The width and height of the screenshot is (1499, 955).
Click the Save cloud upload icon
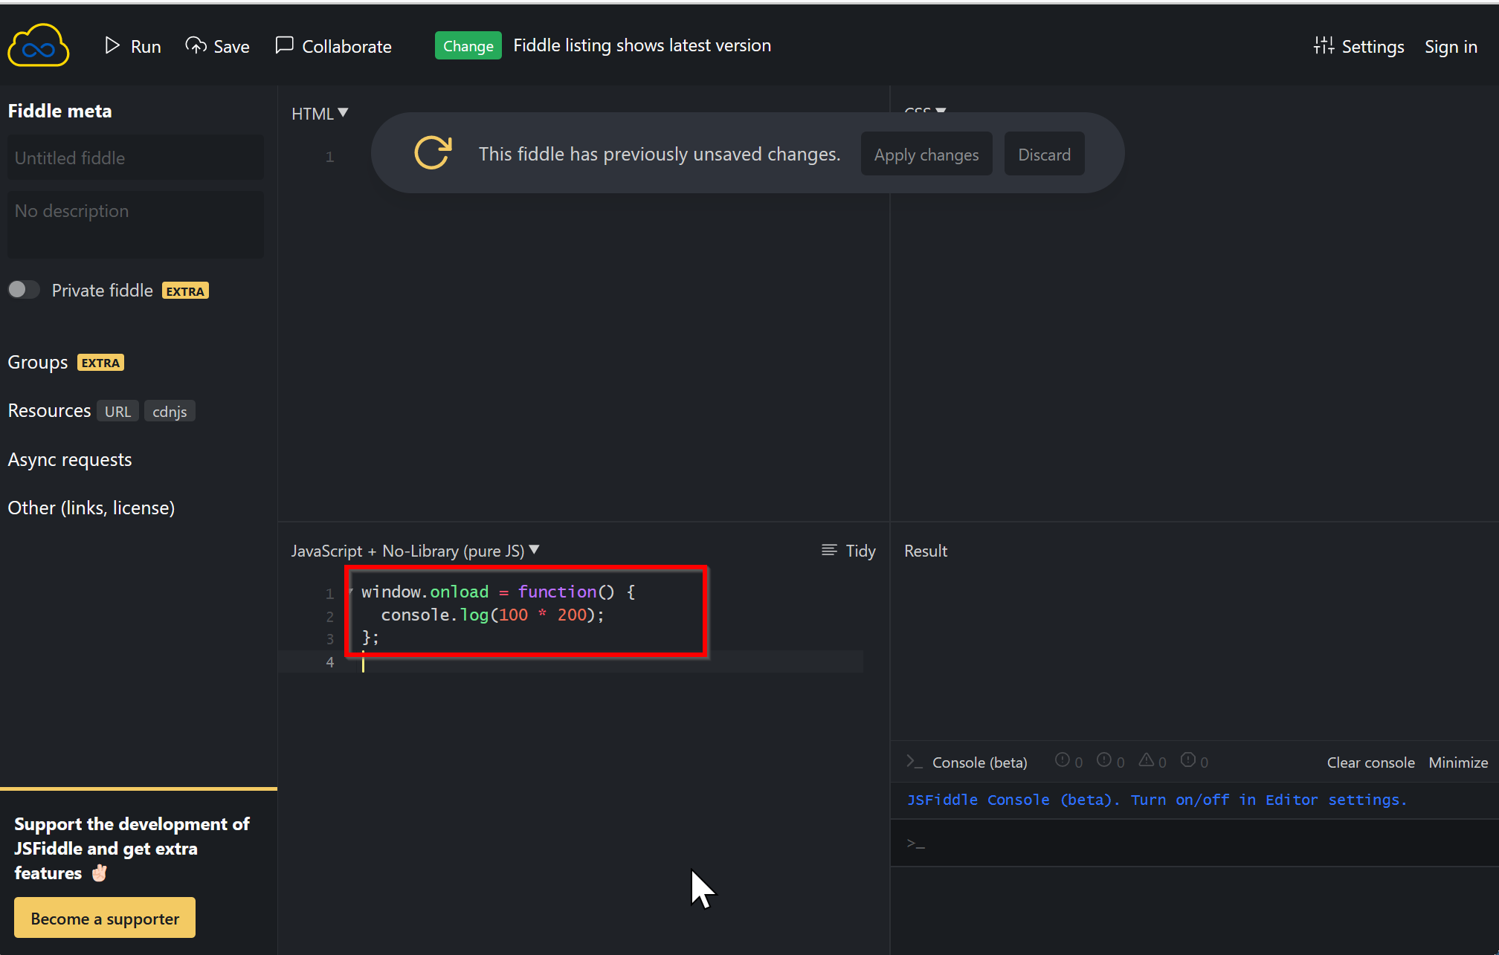pyautogui.click(x=196, y=45)
